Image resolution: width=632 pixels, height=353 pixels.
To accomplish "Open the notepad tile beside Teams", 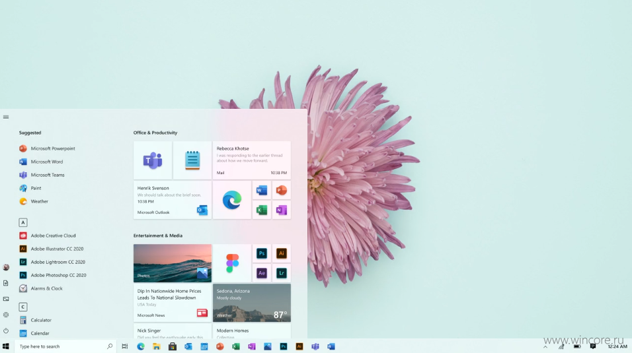I will coord(192,160).
